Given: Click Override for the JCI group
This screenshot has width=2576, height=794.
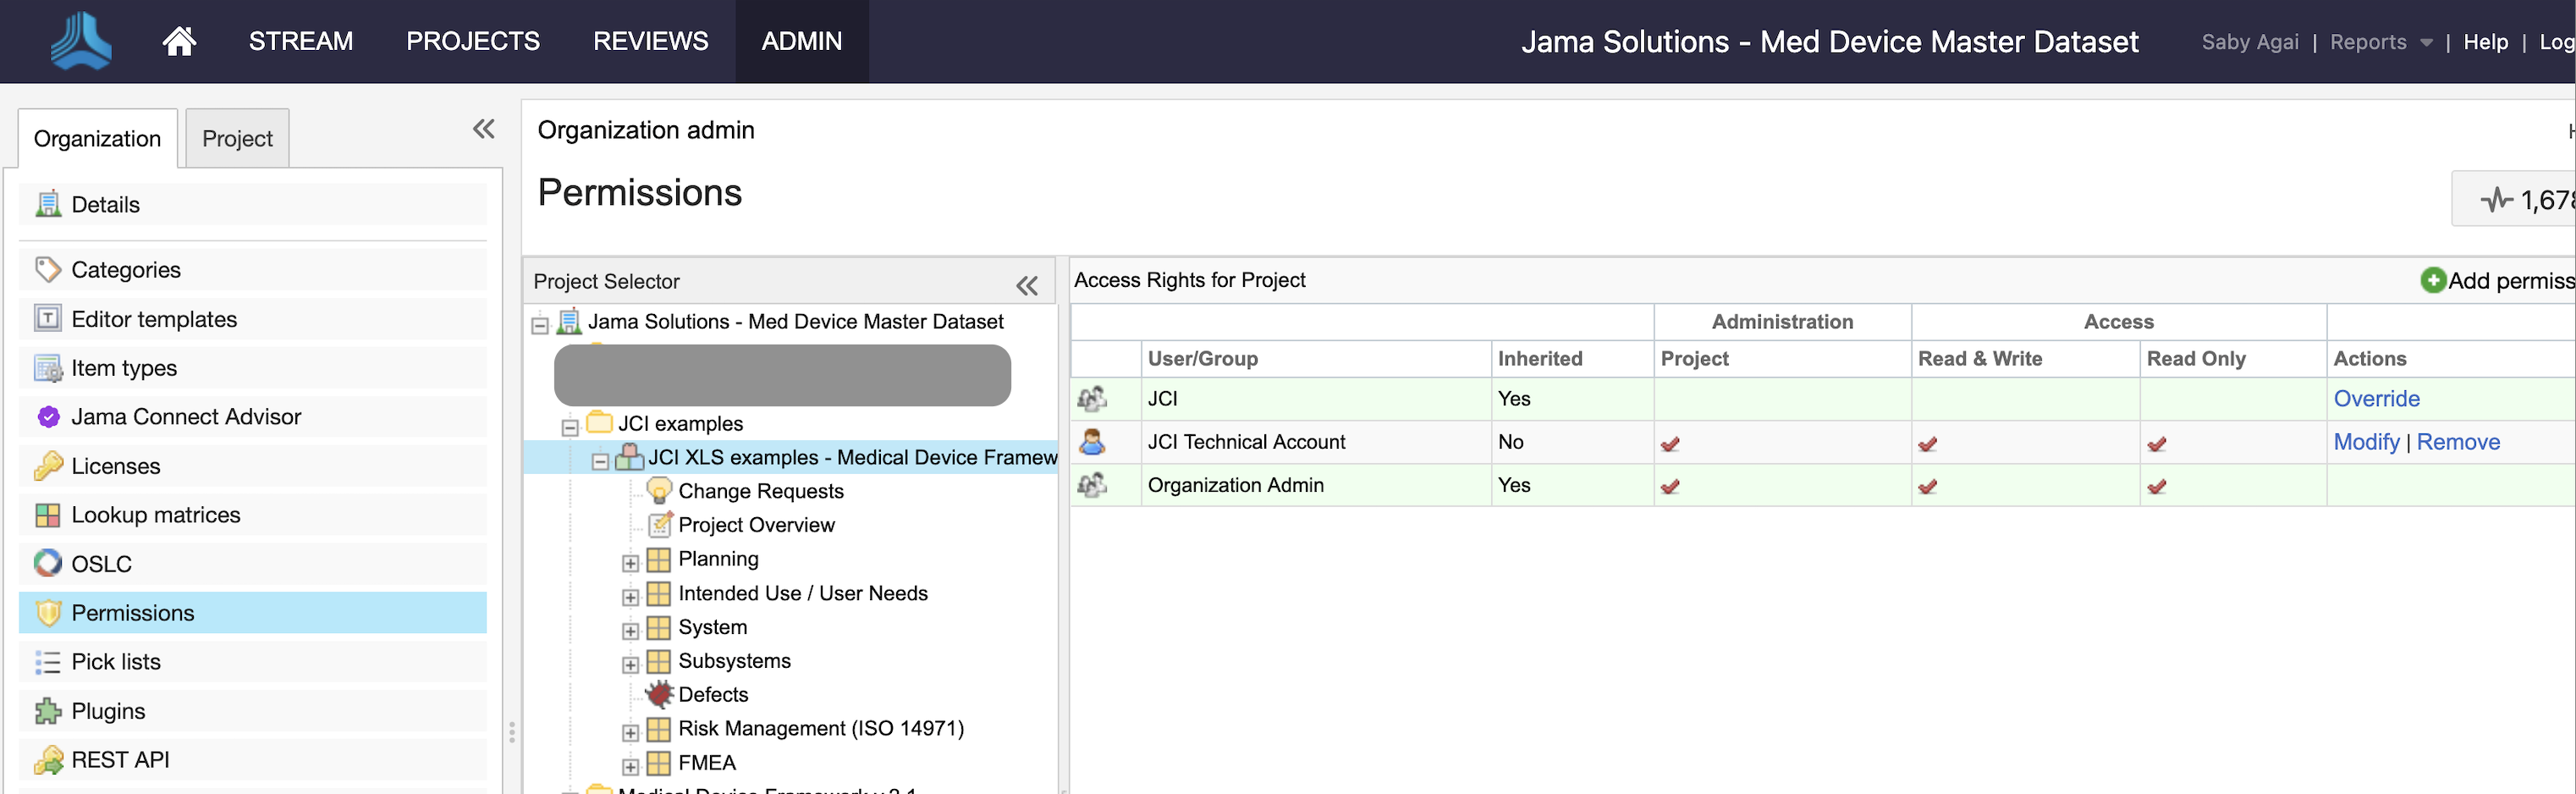Looking at the screenshot, I should point(2377,398).
